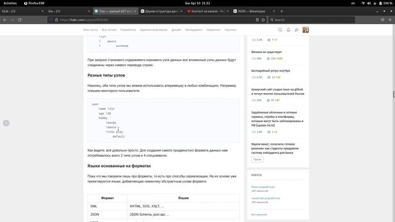
Task: Click the Habr write-post pen icon
Action: [296, 30]
